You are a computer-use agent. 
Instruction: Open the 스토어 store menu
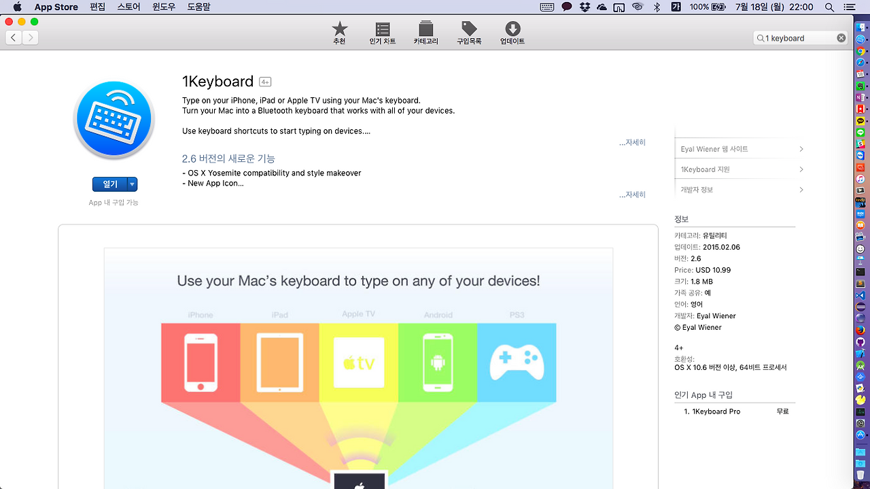pos(128,7)
